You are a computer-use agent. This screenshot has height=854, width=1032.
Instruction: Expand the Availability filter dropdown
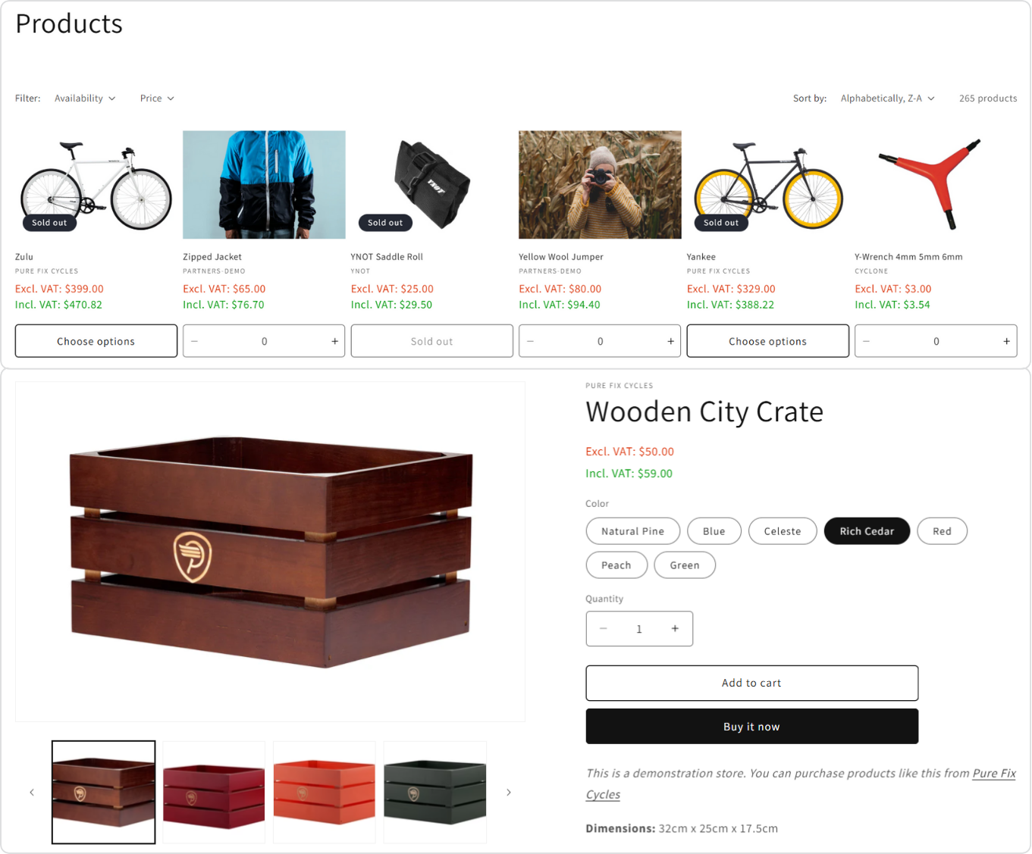[x=85, y=99]
